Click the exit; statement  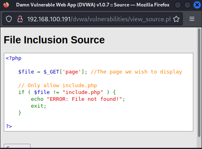point(39,106)
